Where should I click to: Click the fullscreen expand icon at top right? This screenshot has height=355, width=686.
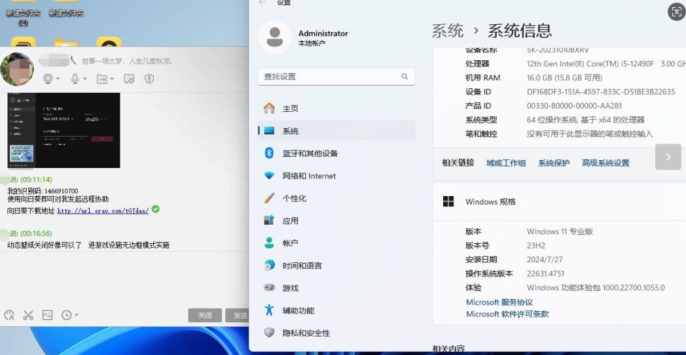pos(676,12)
